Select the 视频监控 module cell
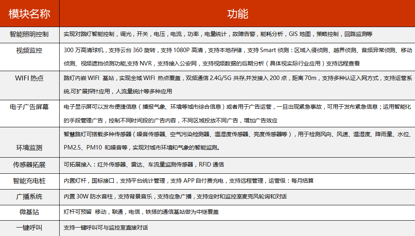Screen dimensions: 415x236 pos(29,51)
